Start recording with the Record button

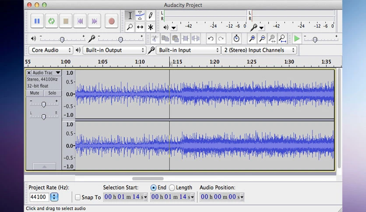112,21
